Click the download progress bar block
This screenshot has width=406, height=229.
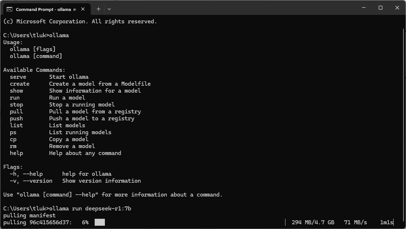[x=100, y=222]
